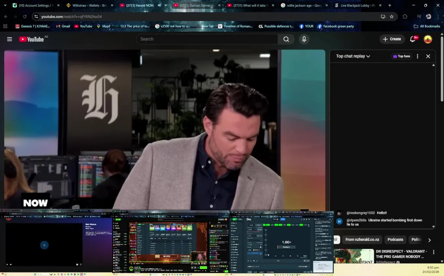Open options for DR DISRESPECT video
This screenshot has width=444, height=276.
click(x=434, y=252)
